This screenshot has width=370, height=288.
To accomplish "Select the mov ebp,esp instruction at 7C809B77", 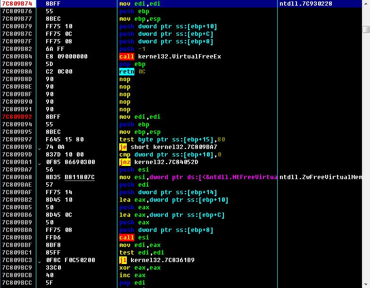I will tap(140, 19).
